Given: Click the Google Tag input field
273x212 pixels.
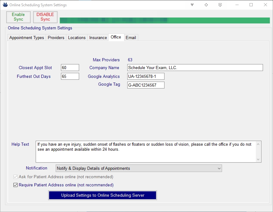Looking at the screenshot, I should pos(145,85).
